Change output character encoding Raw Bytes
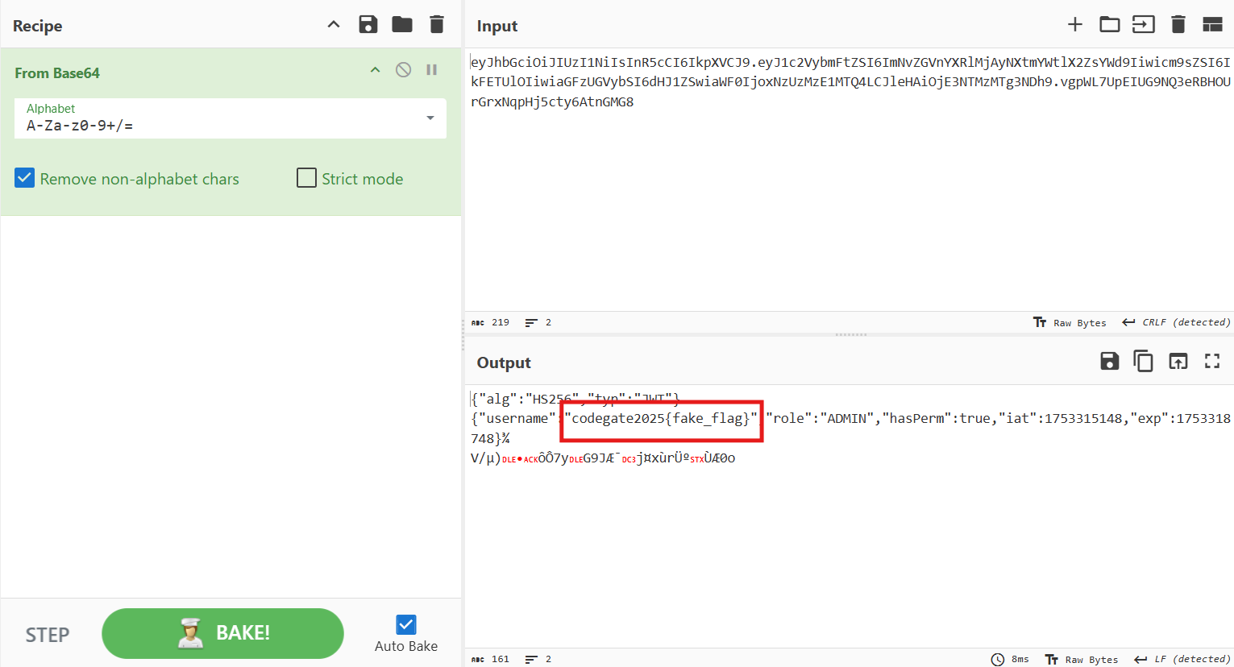This screenshot has width=1234, height=667. click(1082, 659)
